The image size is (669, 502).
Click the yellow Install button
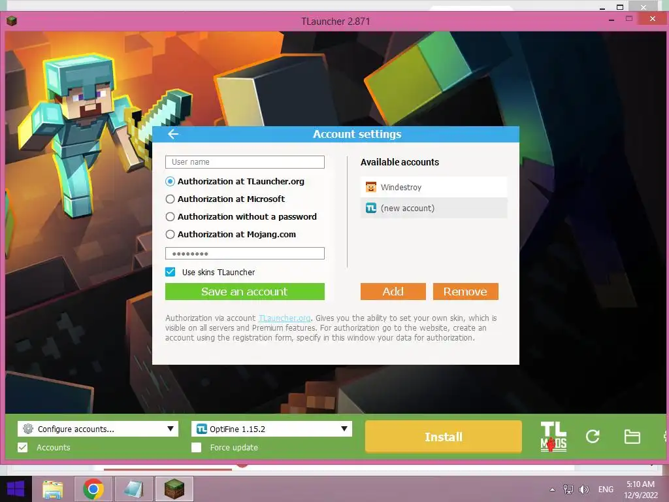444,437
